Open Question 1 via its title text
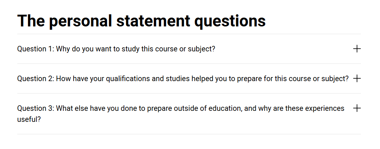Screen dimensions: 380x149 pyautogui.click(x=116, y=49)
